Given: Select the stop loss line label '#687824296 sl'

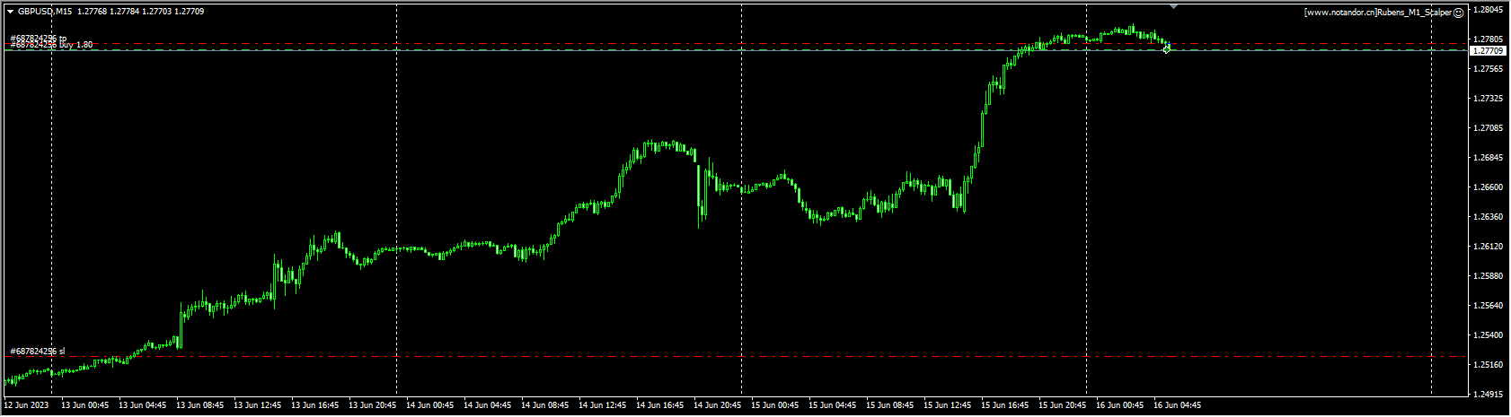Looking at the screenshot, I should pos(38,352).
